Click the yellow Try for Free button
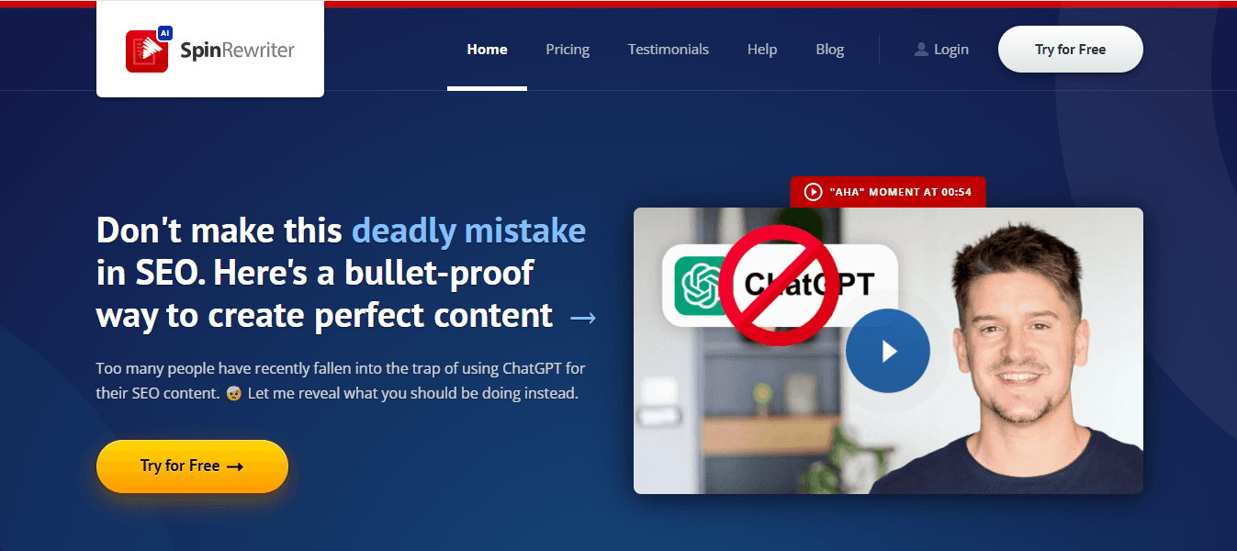The image size is (1237, 551). pos(192,467)
